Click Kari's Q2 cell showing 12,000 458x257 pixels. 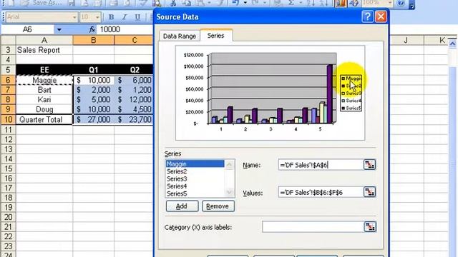pyautogui.click(x=135, y=100)
